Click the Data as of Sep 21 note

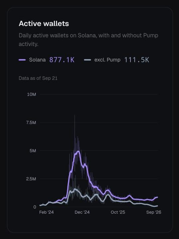click(38, 78)
